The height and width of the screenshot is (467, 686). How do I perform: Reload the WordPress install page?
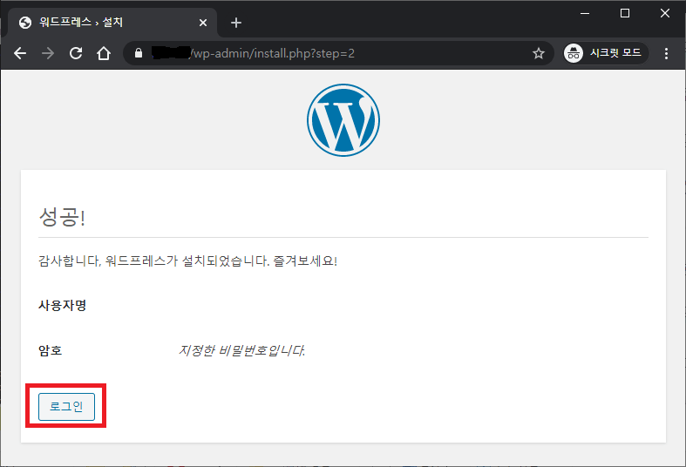point(76,53)
